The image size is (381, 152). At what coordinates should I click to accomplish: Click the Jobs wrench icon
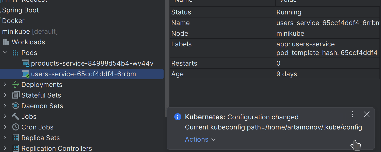coord(15,117)
